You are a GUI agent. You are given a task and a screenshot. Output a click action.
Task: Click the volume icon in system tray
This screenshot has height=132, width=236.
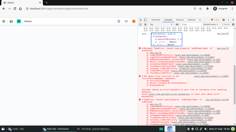[x=206, y=129]
